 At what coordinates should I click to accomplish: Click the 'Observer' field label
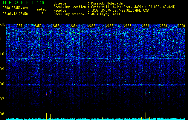coord(61,3)
